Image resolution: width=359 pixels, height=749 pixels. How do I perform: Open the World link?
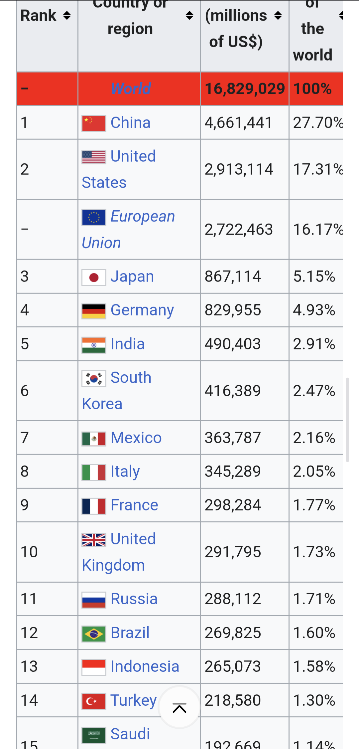click(131, 89)
